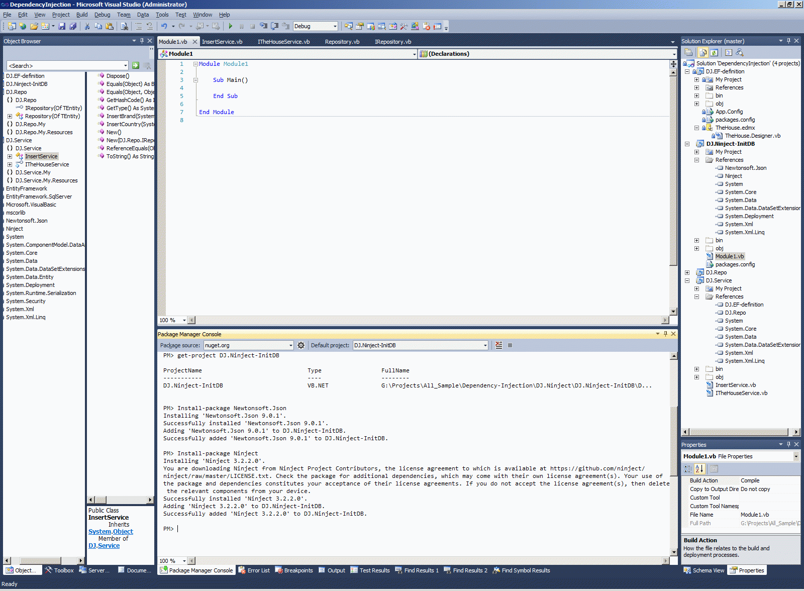
Task: Click the Save All toolbar icon
Action: (73, 26)
